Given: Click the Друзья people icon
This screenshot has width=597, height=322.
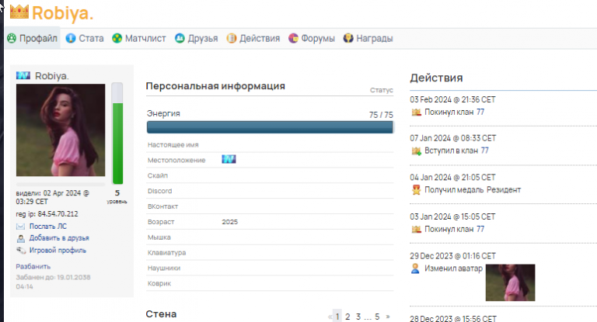Looking at the screenshot, I should (180, 38).
